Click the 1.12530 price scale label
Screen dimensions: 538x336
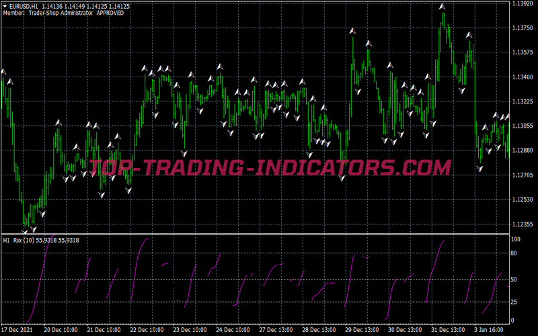click(523, 200)
